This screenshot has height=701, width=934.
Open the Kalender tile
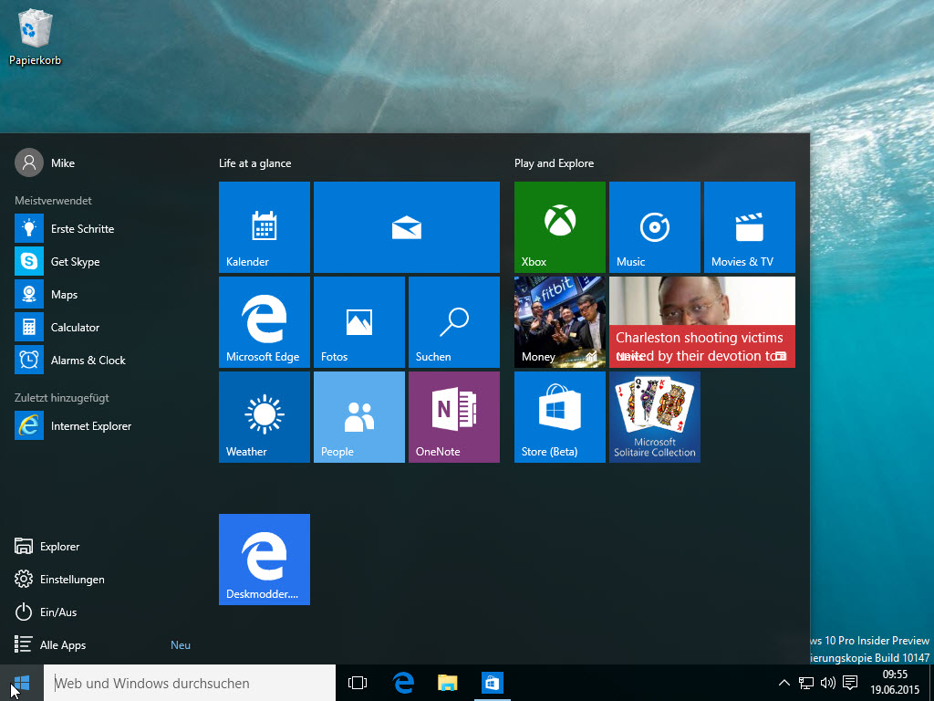(x=265, y=227)
